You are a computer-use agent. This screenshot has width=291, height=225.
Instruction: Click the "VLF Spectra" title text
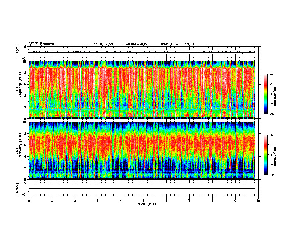42,44
